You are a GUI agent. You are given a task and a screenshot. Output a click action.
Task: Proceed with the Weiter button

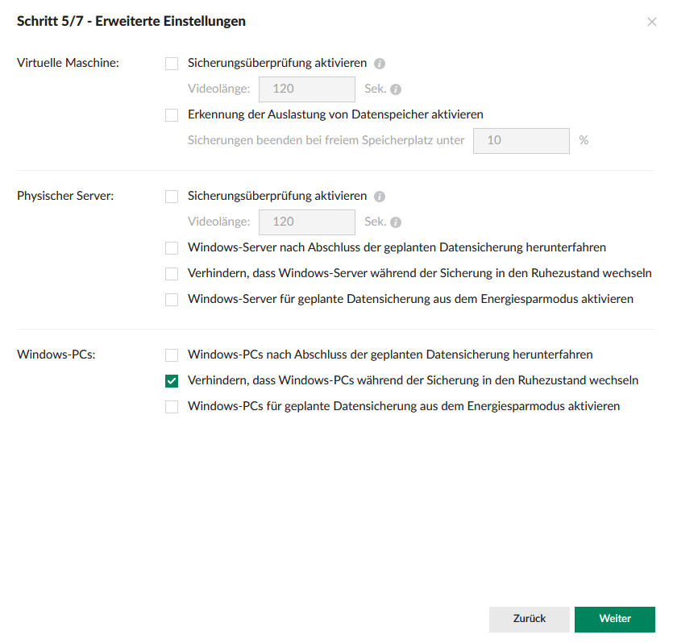pyautogui.click(x=614, y=619)
